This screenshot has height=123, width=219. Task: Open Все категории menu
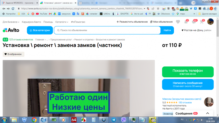(x=40, y=30)
